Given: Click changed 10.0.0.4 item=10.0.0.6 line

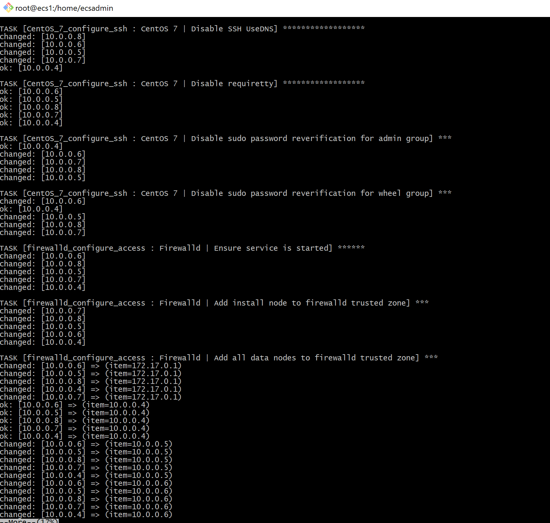Looking at the screenshot, I should click(86, 515).
